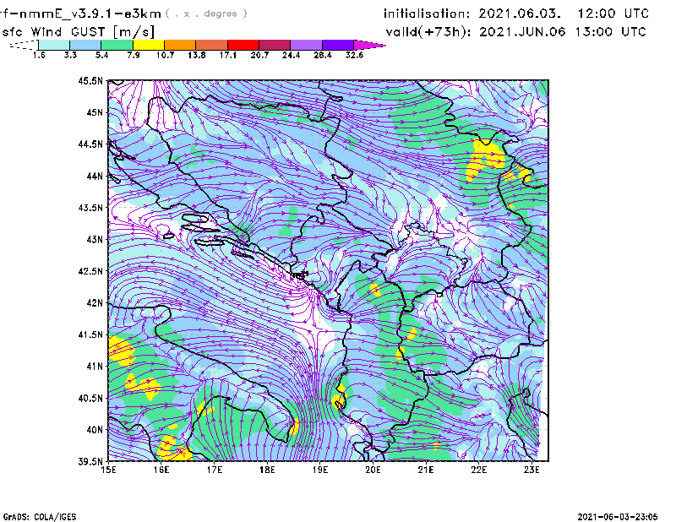The image size is (676, 522).
Task: Click the 10.7 legend value
Action: click(165, 55)
